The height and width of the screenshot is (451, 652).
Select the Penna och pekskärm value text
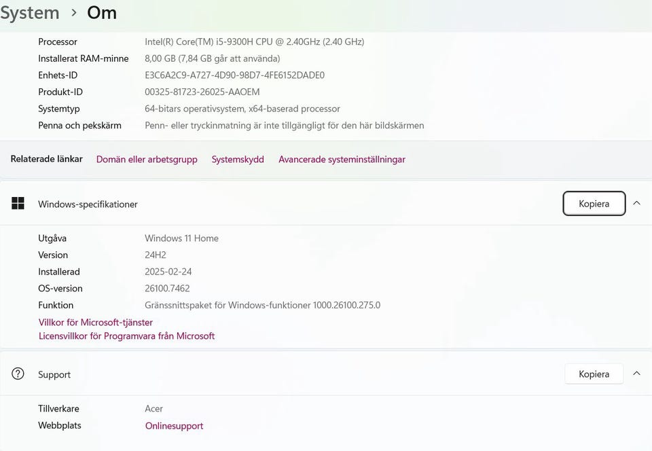[285, 126]
